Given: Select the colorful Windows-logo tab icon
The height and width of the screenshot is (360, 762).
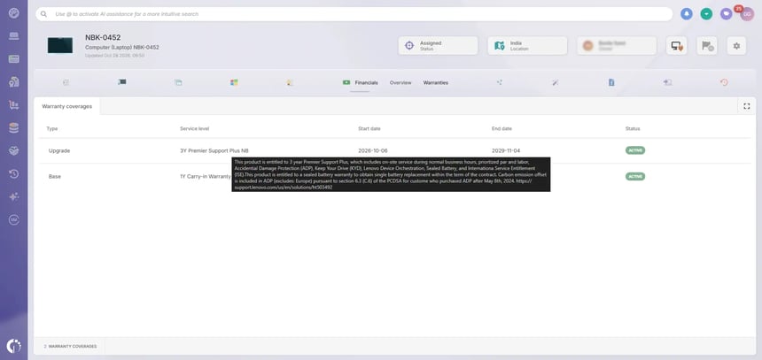Looking at the screenshot, I should [x=234, y=82].
